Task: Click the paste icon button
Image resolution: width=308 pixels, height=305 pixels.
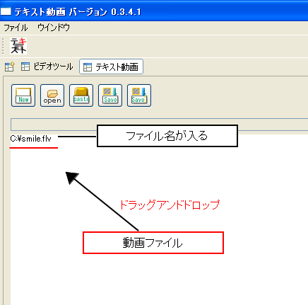Action: pyautogui.click(x=81, y=96)
